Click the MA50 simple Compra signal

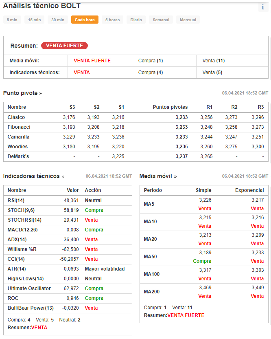point(202,261)
